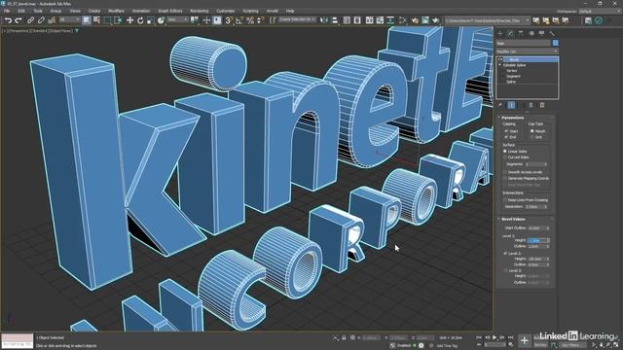Select the Vertex sub-object in stack

[x=511, y=71]
